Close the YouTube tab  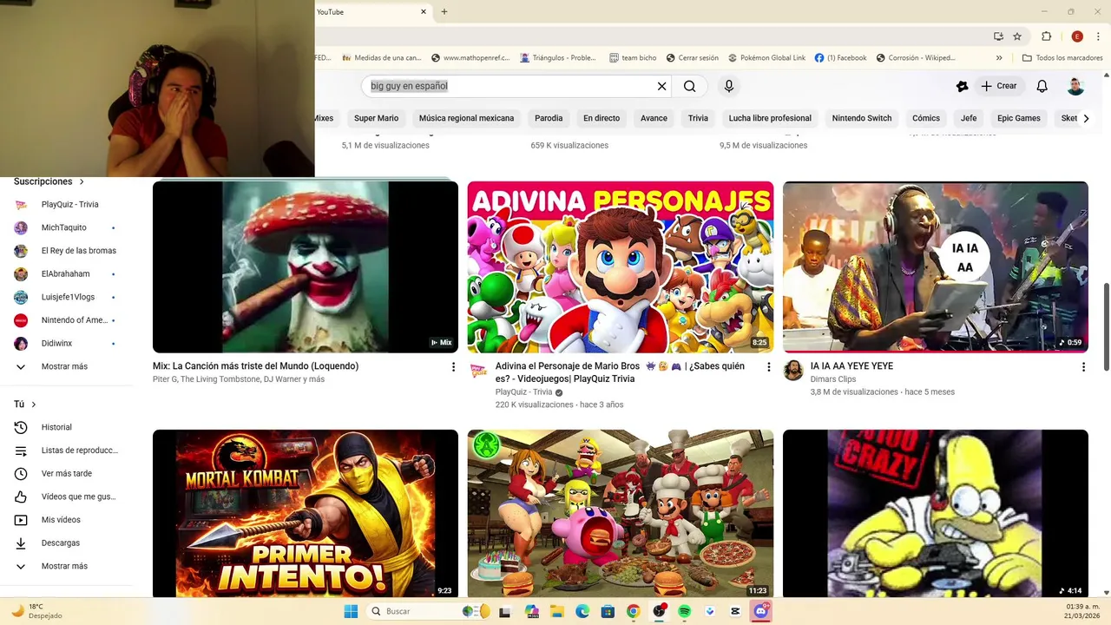[x=424, y=12]
